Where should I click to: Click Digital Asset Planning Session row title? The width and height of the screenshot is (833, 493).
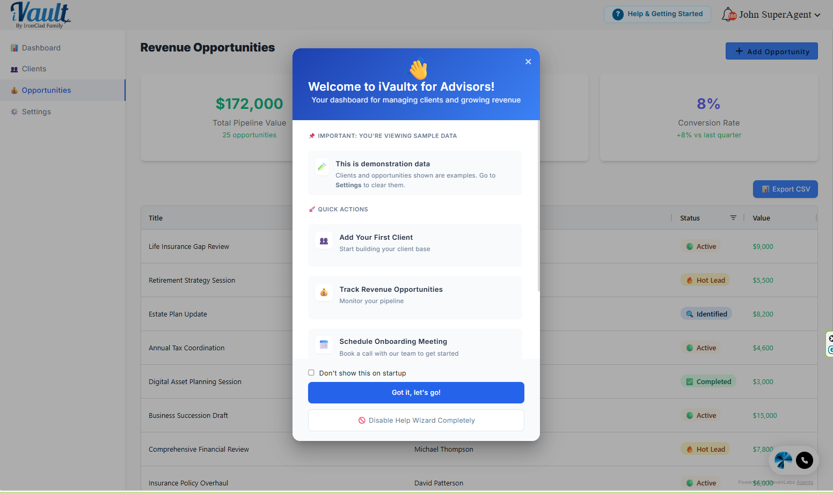195,382
